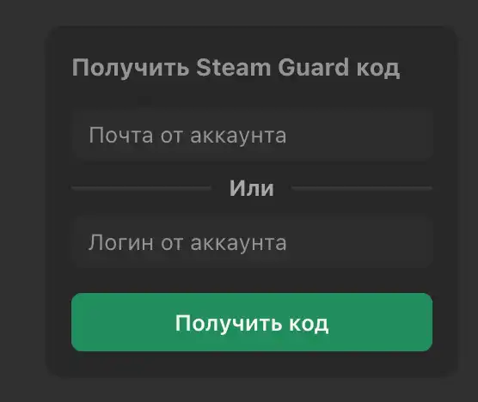Activate the login field below Или
The image size is (478, 402).
pos(252,242)
